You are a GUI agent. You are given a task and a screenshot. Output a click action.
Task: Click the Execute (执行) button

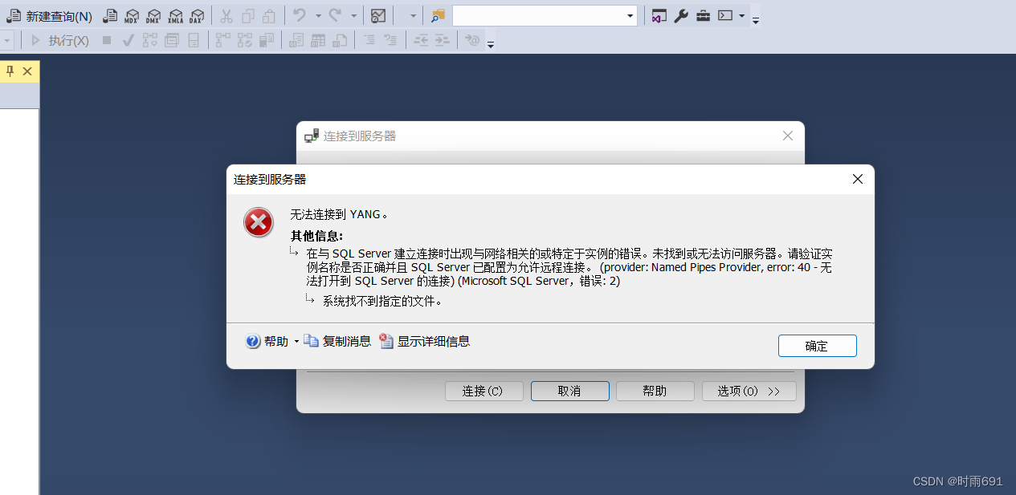pyautogui.click(x=59, y=40)
